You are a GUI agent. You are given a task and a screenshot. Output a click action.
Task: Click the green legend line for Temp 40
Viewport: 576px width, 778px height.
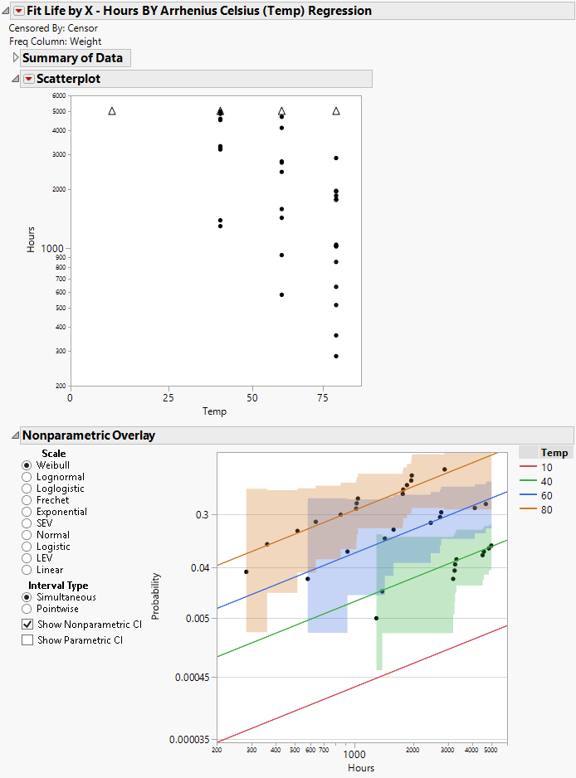528,482
